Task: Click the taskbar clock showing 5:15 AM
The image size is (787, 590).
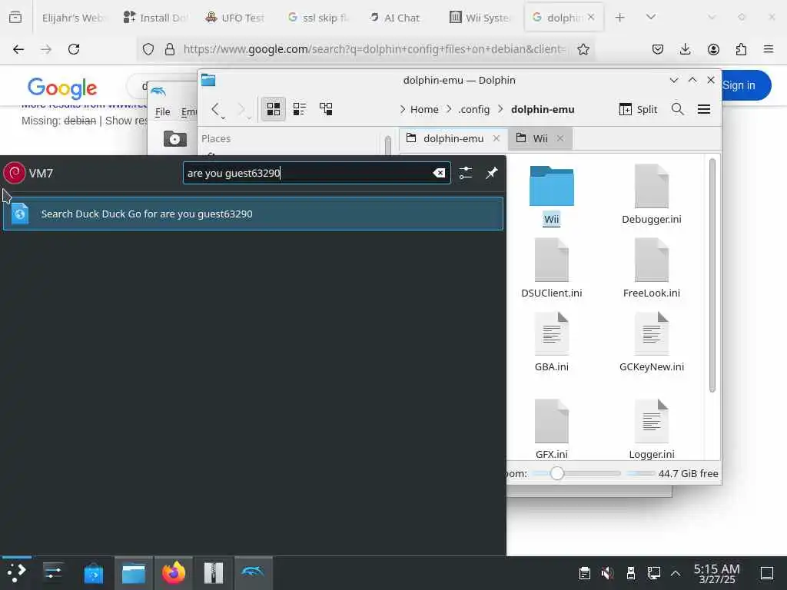Action: (717, 573)
